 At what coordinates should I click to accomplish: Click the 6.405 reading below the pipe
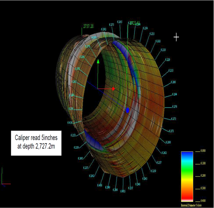123,191
